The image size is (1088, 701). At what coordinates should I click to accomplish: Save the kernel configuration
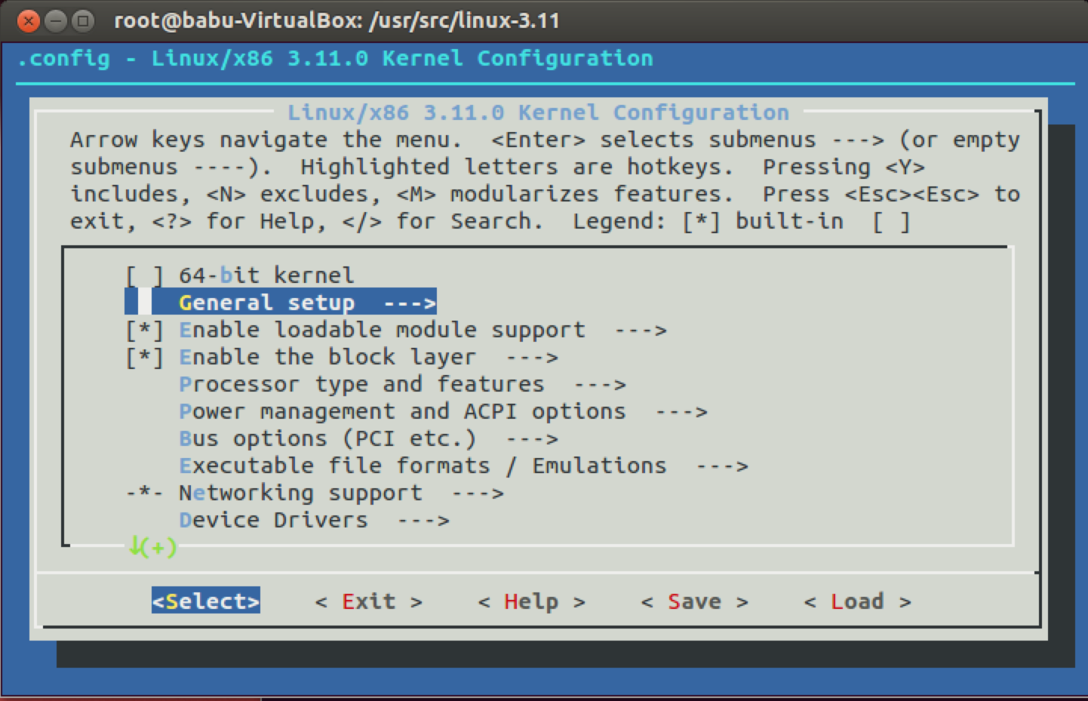tap(693, 601)
